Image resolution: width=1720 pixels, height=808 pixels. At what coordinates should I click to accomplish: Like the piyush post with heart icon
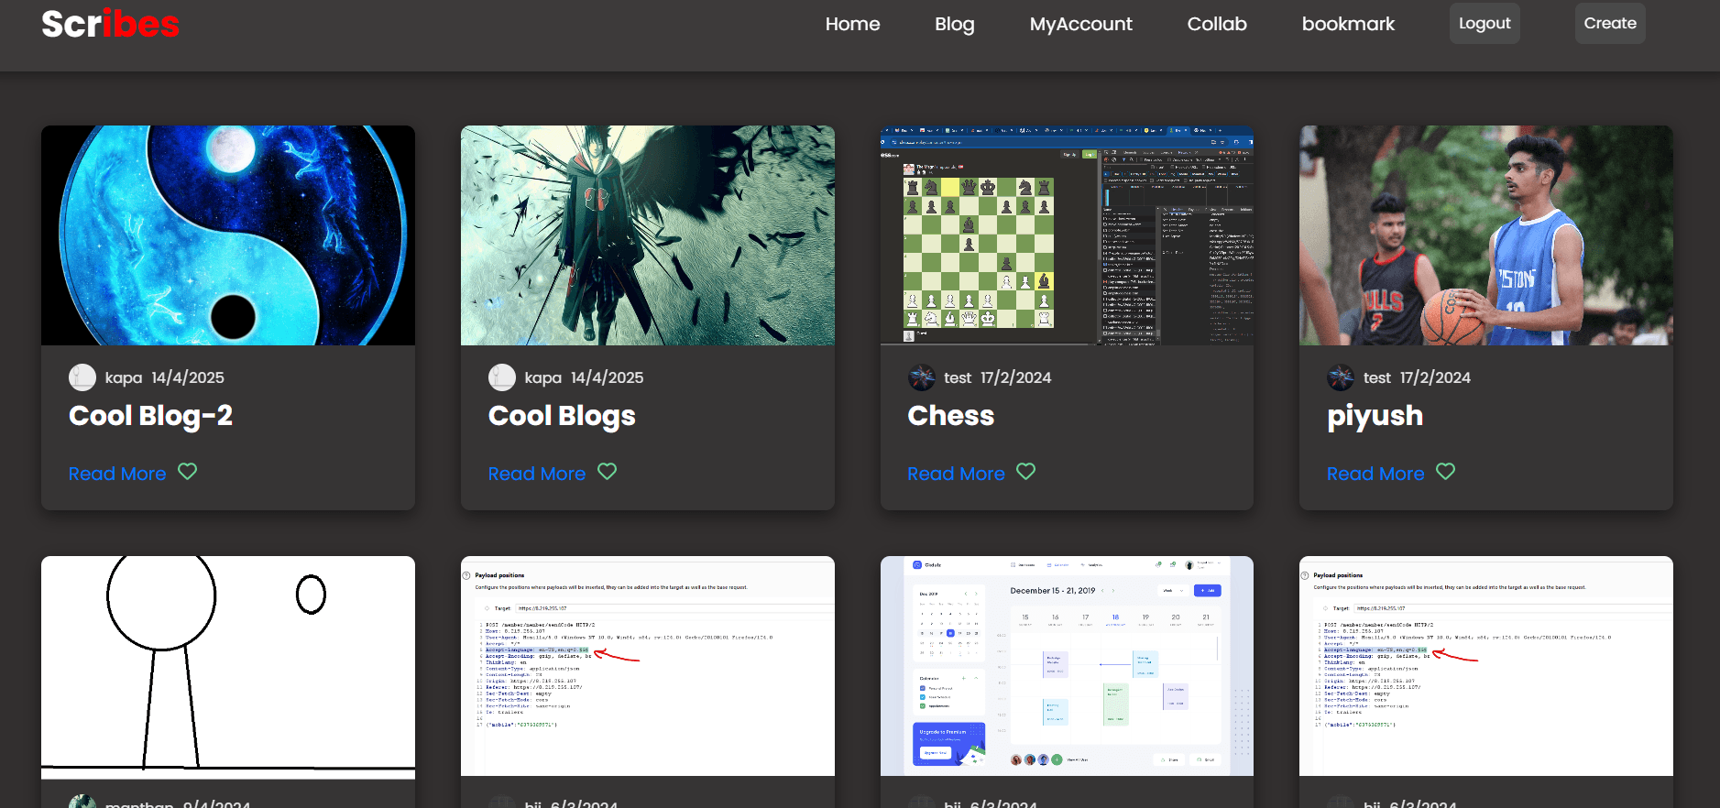click(x=1446, y=472)
